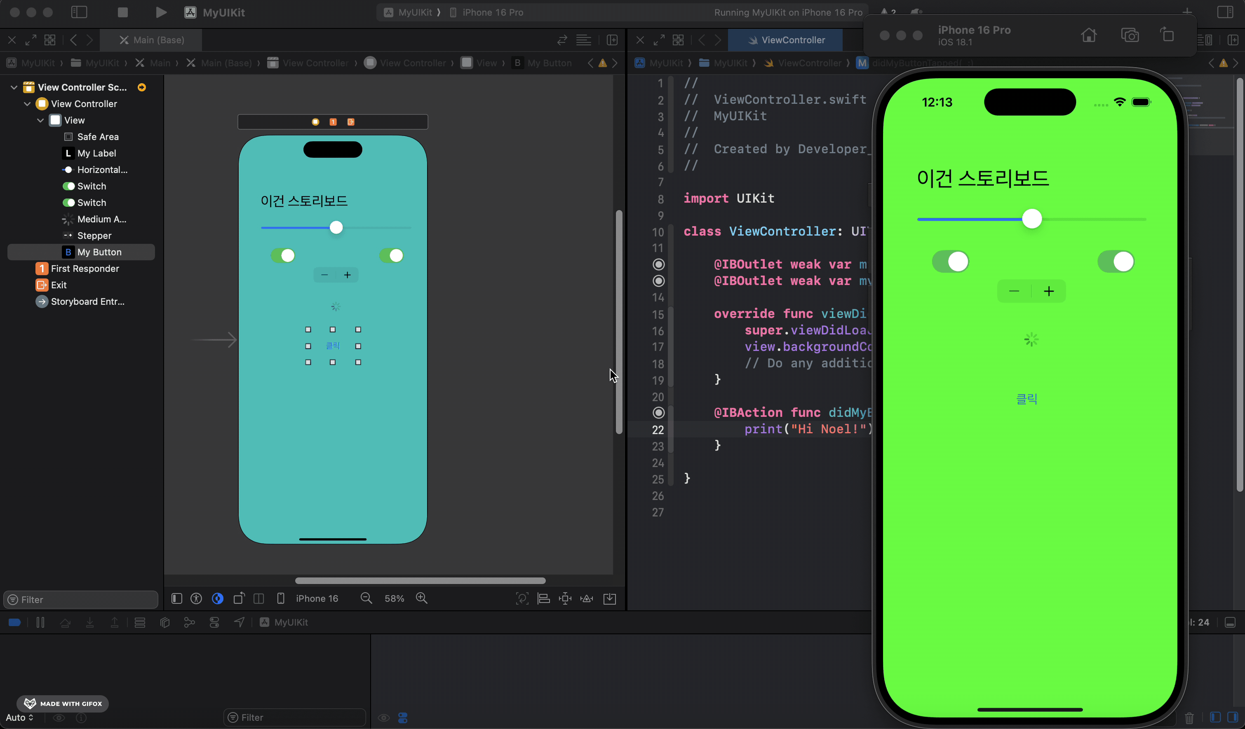The width and height of the screenshot is (1245, 729).
Task: Click the slider knob in the simulator
Action: pos(1031,219)
